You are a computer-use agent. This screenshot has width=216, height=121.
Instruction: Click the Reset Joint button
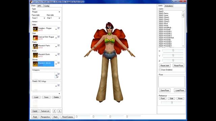point(165,66)
